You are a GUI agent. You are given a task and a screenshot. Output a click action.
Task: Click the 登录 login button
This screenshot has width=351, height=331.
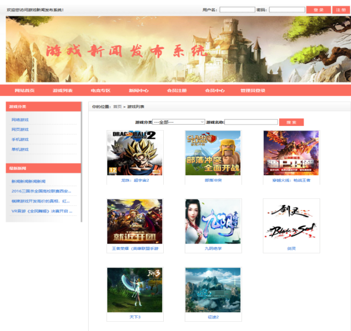point(318,10)
